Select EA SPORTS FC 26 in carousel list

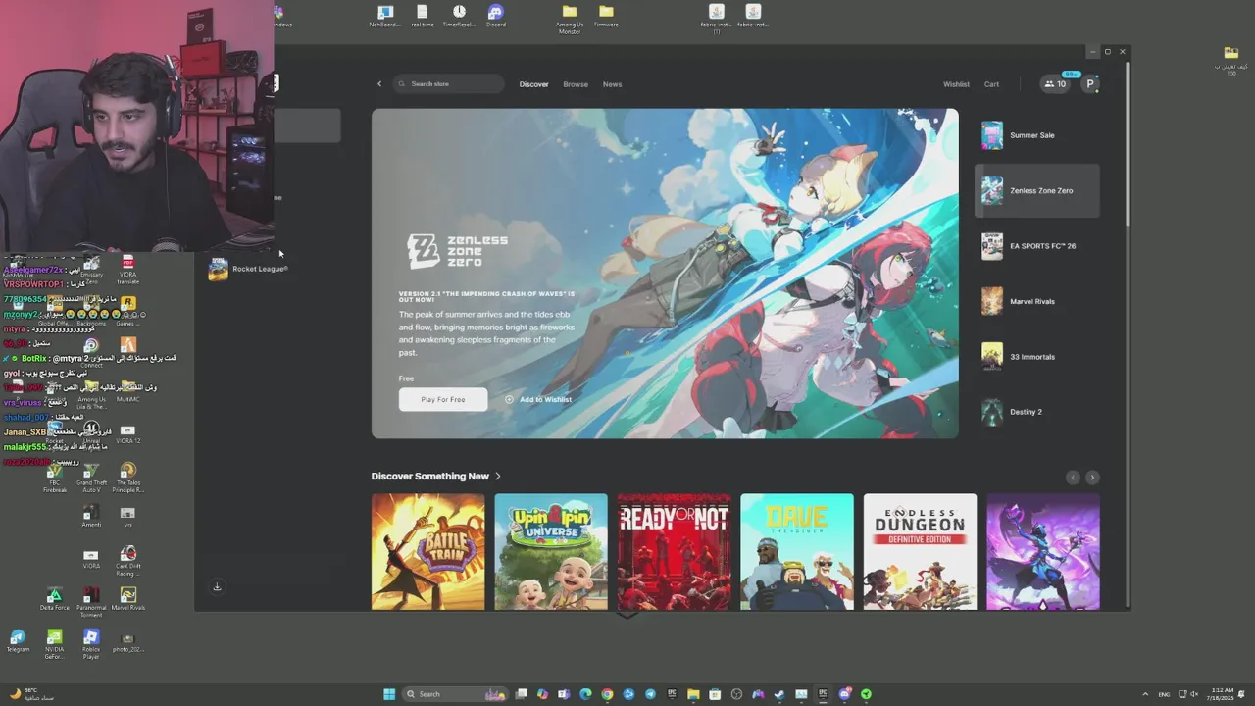(1037, 246)
